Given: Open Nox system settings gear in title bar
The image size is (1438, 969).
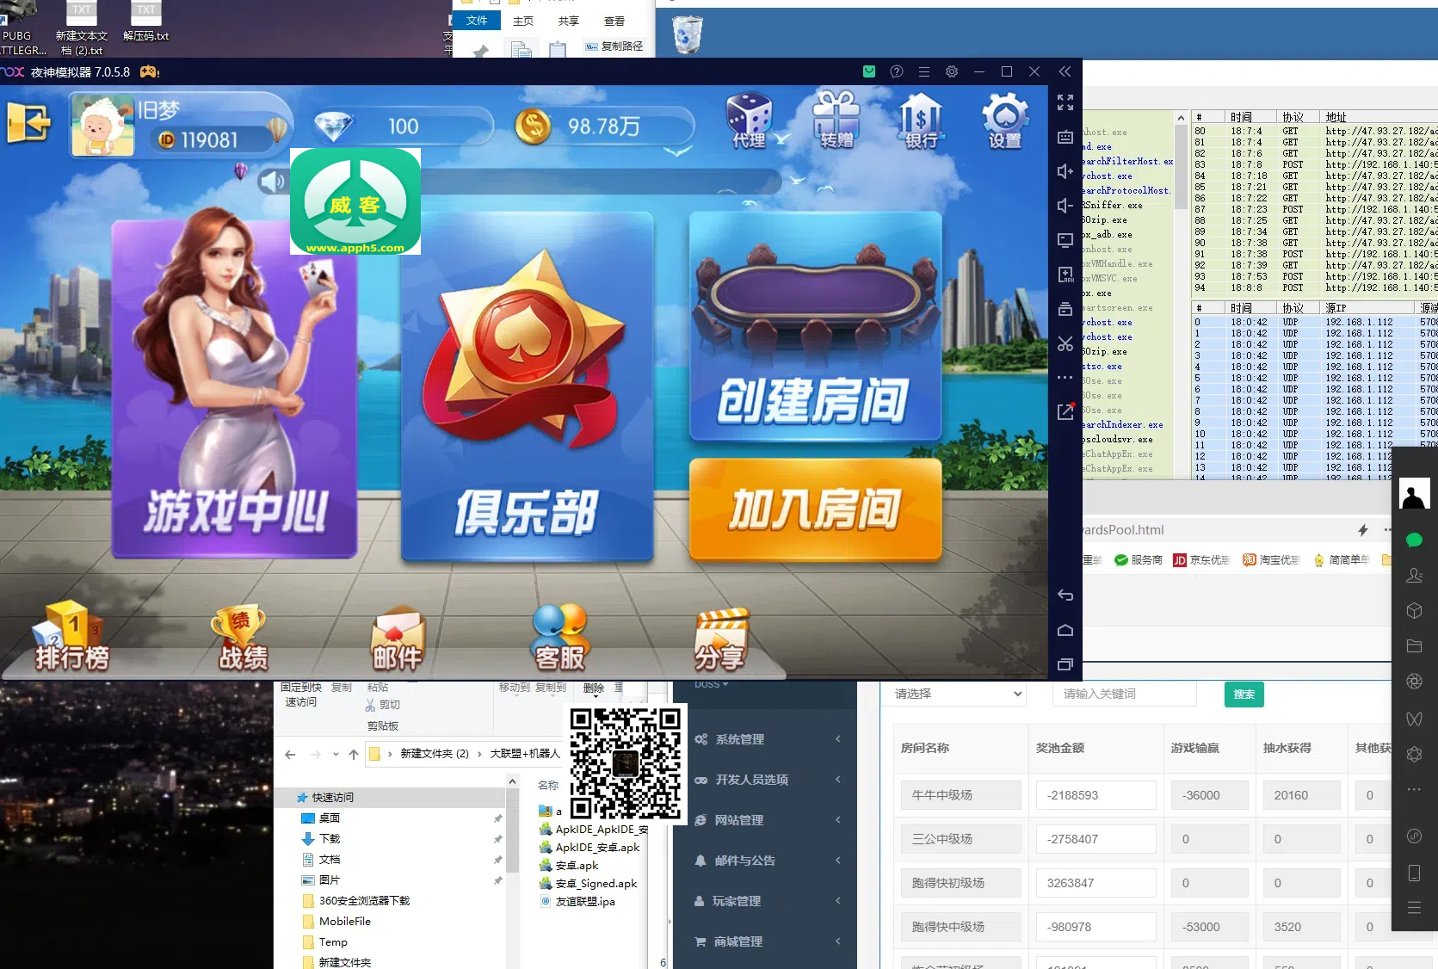Looking at the screenshot, I should pos(952,71).
